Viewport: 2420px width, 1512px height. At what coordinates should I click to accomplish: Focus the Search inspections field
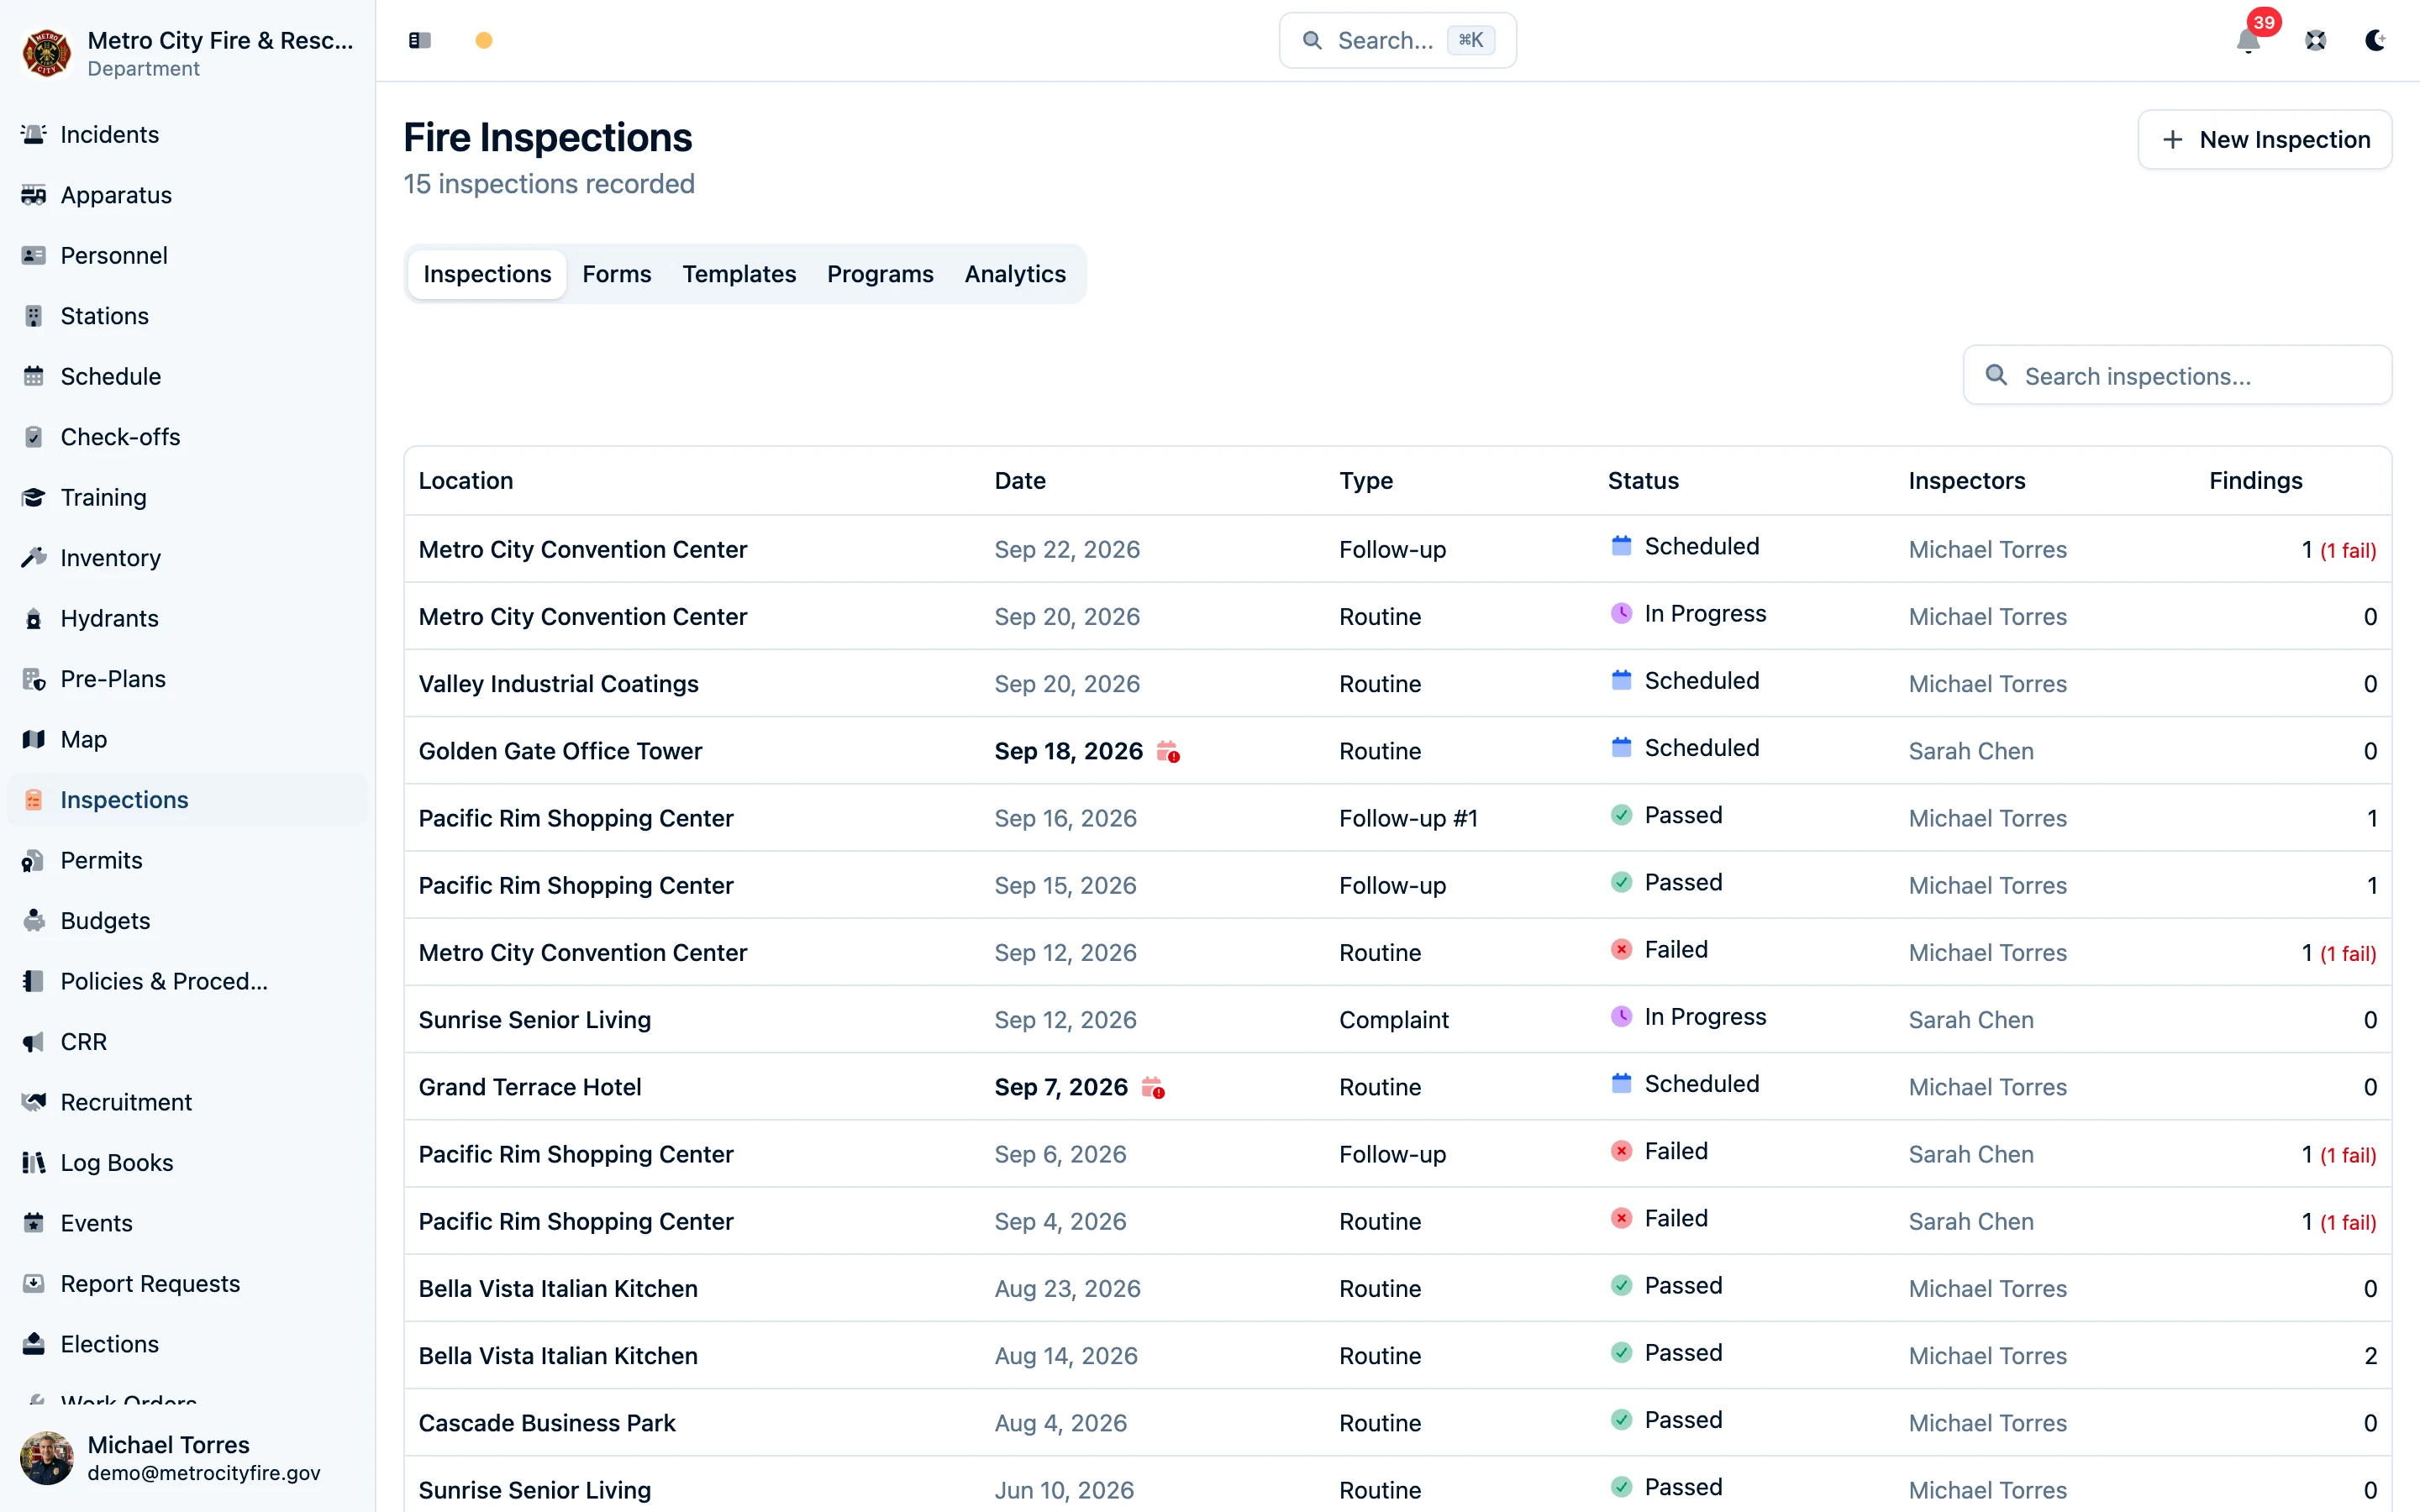[2178, 375]
